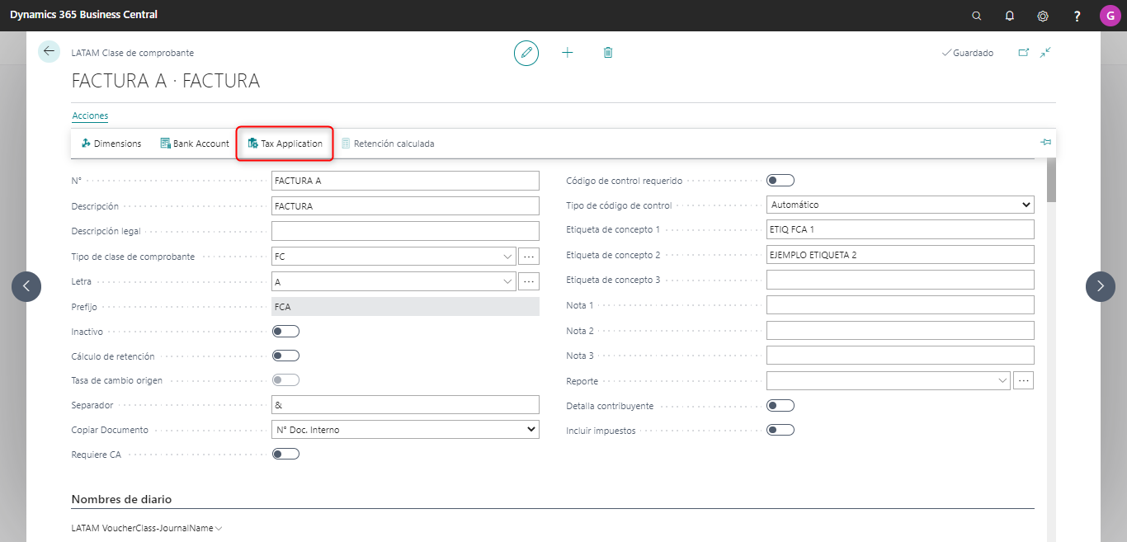Viewport: 1127px width, 542px height.
Task: Toggle Incluir impuestos switch
Action: point(780,430)
